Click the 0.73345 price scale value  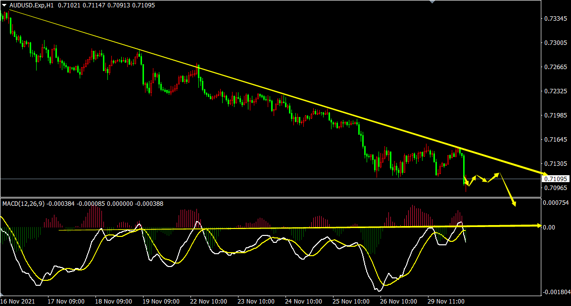(555, 19)
